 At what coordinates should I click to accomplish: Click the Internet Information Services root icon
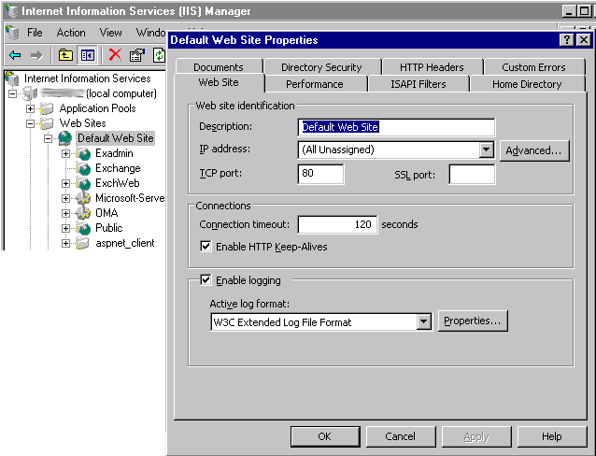12,78
